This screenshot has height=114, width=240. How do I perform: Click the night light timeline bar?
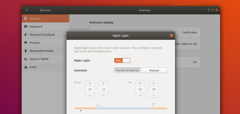click(x=121, y=108)
